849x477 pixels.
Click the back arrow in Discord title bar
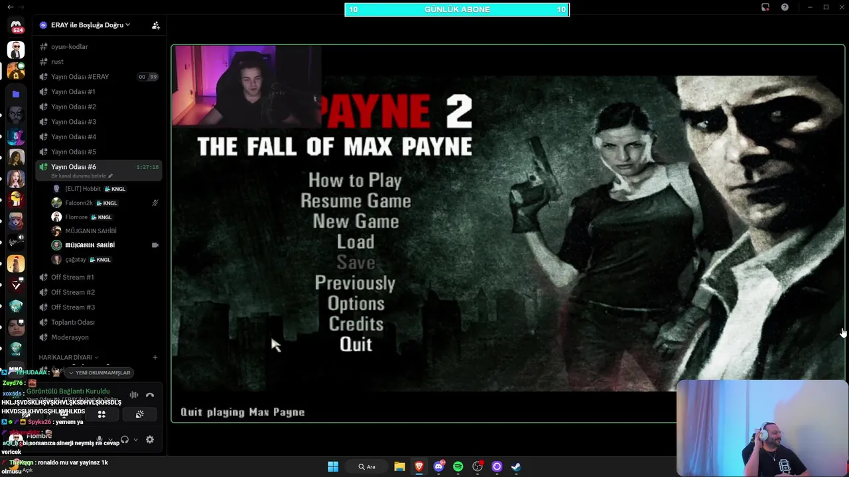(10, 7)
